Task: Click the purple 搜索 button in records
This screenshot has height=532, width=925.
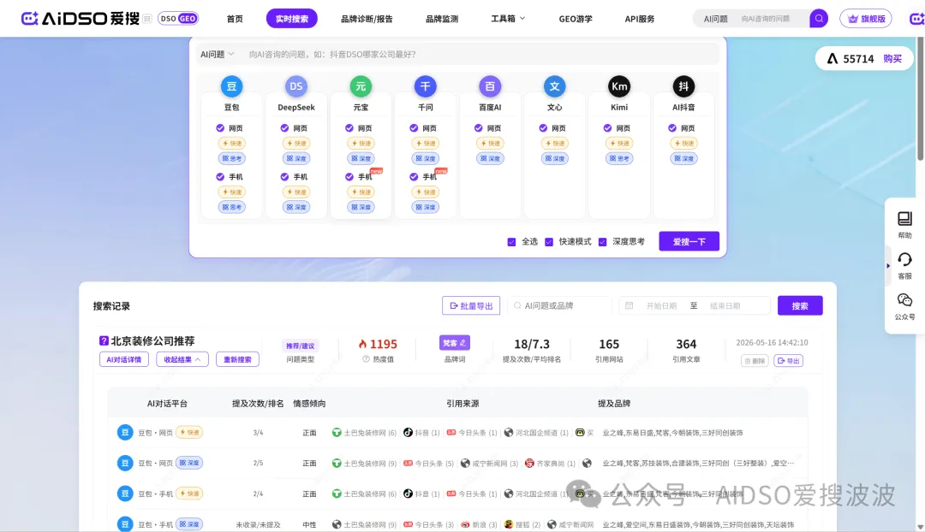Action: point(800,305)
